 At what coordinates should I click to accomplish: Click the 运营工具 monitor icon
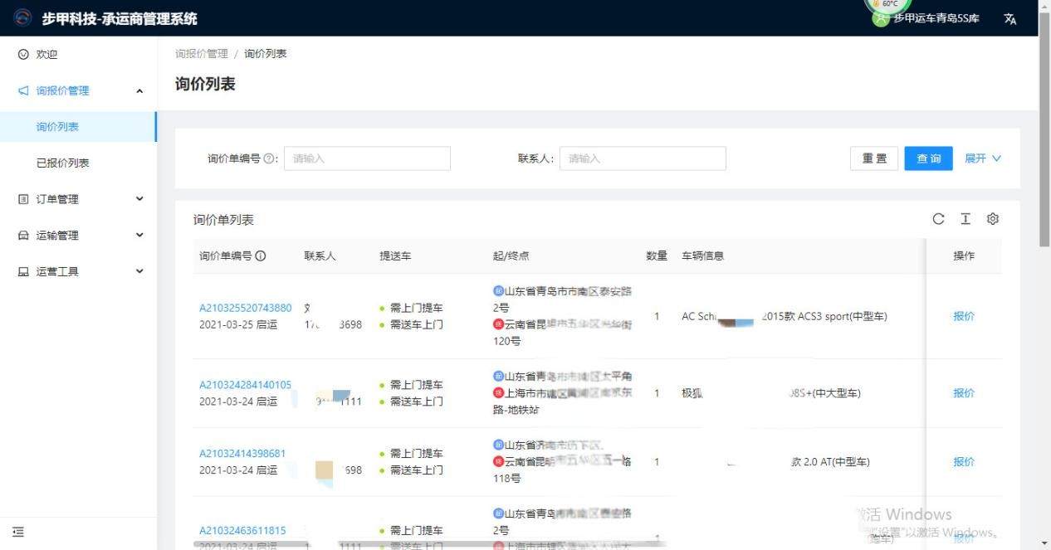pyautogui.click(x=23, y=271)
